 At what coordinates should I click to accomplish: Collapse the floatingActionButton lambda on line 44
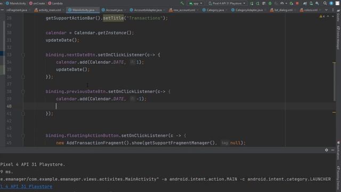tap(23, 135)
